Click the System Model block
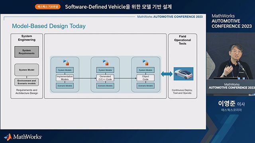The width and height of the screenshot is (255, 143). pos(27,70)
